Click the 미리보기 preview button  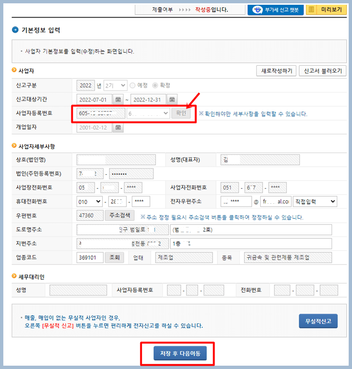[326, 9]
